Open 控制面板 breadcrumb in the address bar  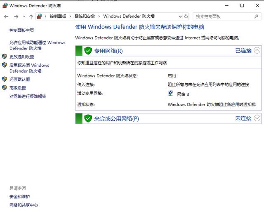click(x=58, y=16)
